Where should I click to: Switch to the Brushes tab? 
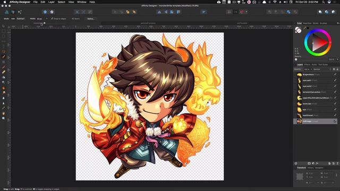[x=324, y=23]
